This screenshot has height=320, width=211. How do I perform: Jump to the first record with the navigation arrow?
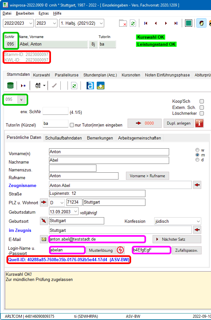146,23
